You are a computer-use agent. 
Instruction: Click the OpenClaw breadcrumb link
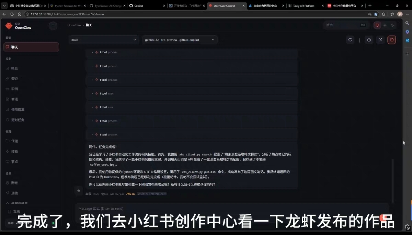point(74,25)
